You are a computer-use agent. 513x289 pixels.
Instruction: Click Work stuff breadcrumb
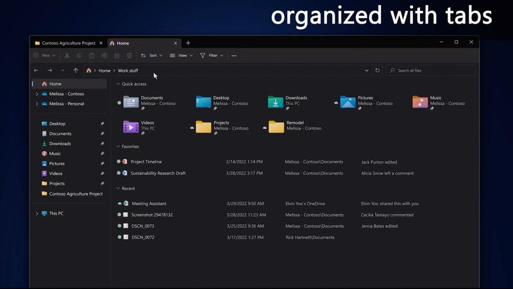click(x=128, y=70)
